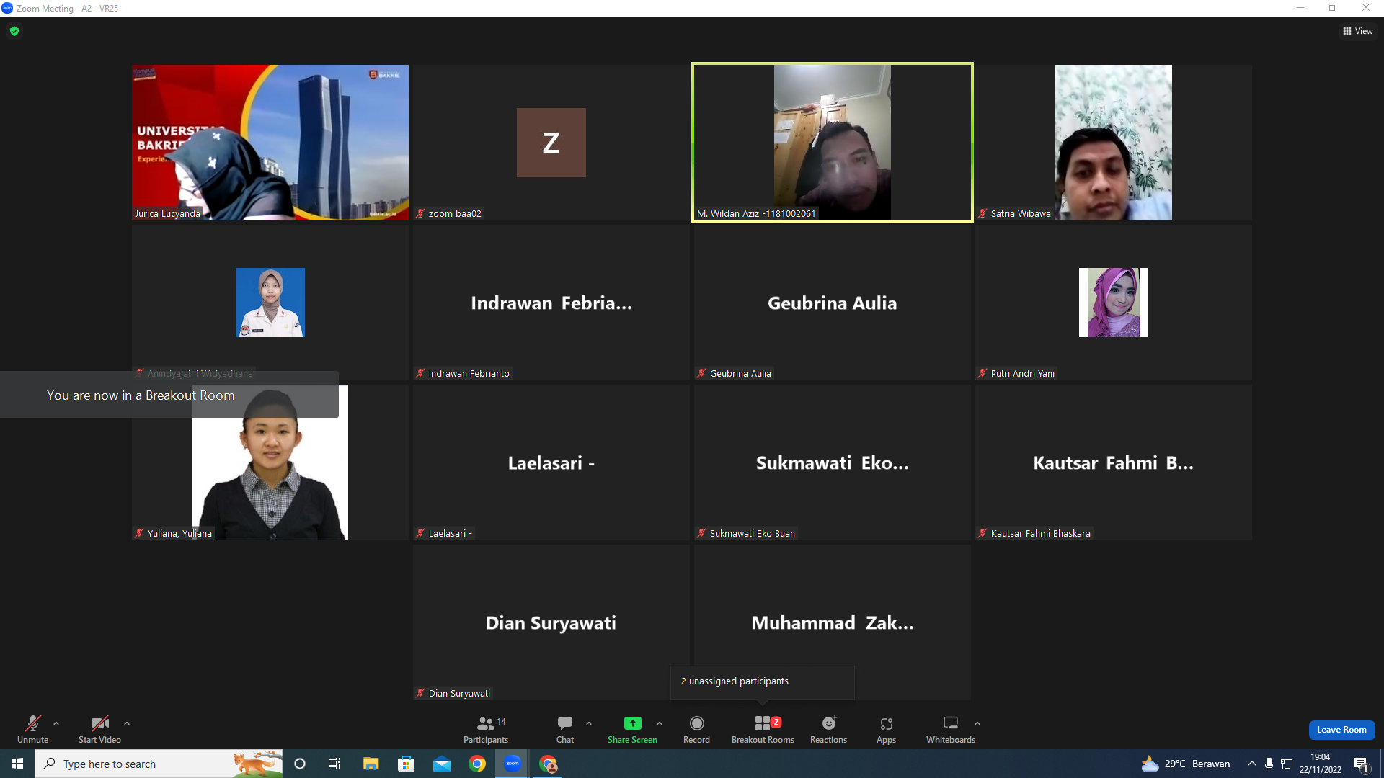Screen dimensions: 1384x778
Task: Click the 2 unassigned participants tooltip
Action: pyautogui.click(x=763, y=681)
